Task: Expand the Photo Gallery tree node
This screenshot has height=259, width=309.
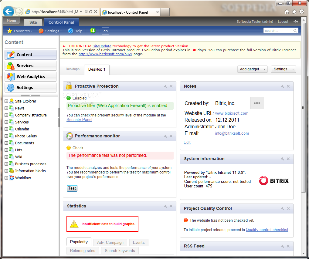Action: [x=6, y=136]
